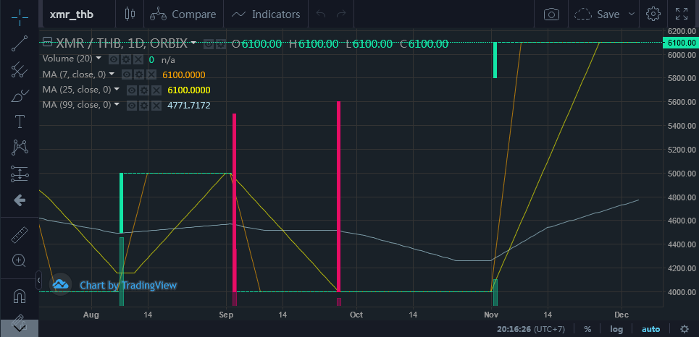Expand the MA (7, close, 0) dropdown

coord(112,74)
